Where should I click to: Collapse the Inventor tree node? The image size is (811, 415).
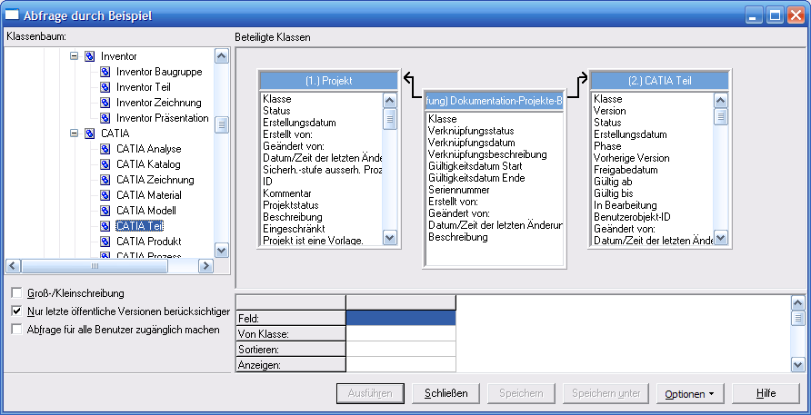coord(74,55)
